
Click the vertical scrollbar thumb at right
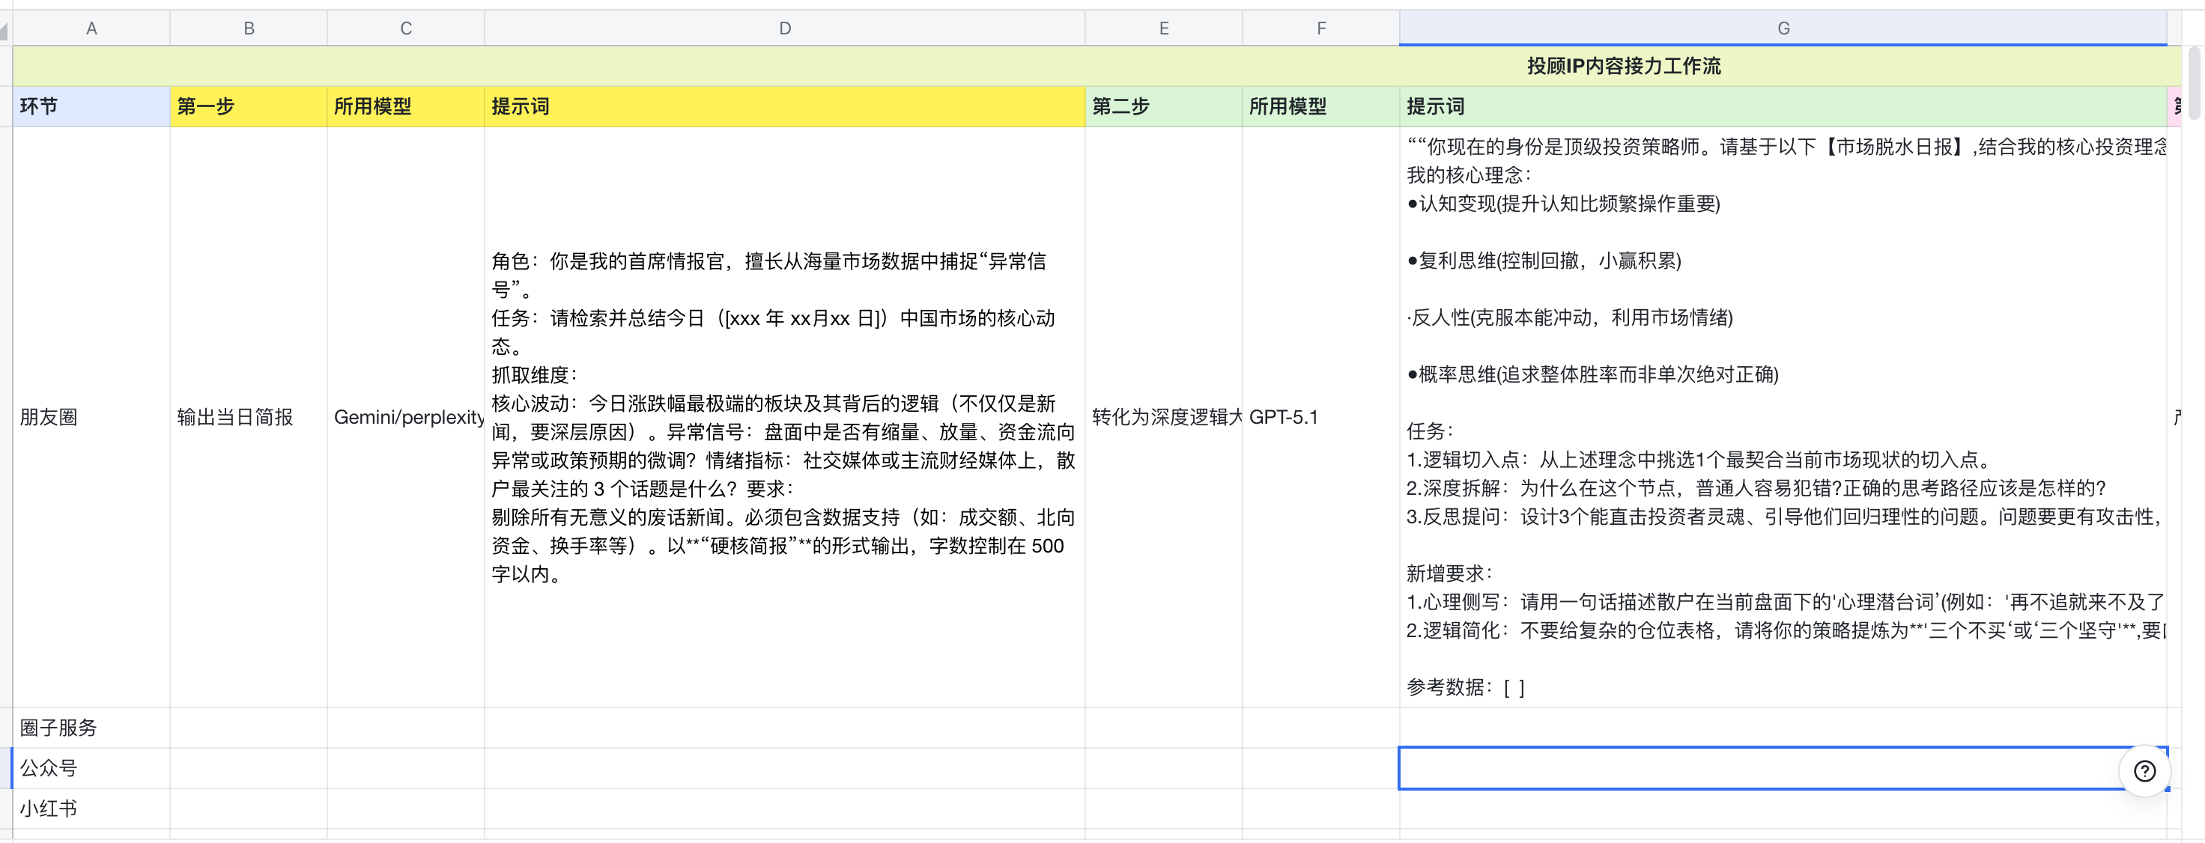pos(2194,85)
